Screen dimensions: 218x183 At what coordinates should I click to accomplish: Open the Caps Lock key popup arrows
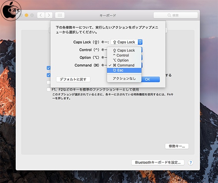coord(140,42)
